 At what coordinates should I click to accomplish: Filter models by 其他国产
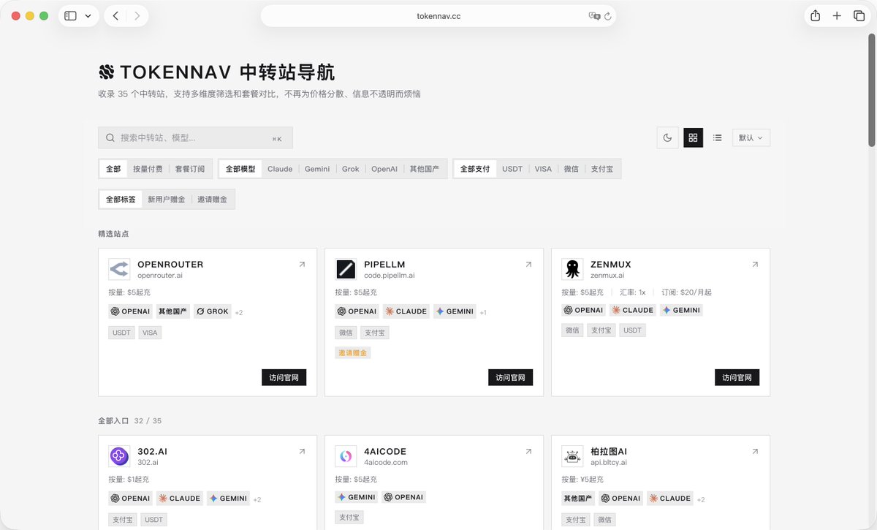(x=425, y=169)
